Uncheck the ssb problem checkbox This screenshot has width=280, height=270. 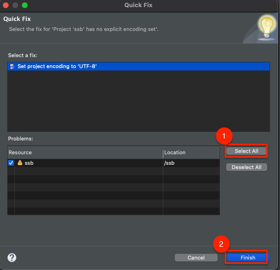[11, 163]
